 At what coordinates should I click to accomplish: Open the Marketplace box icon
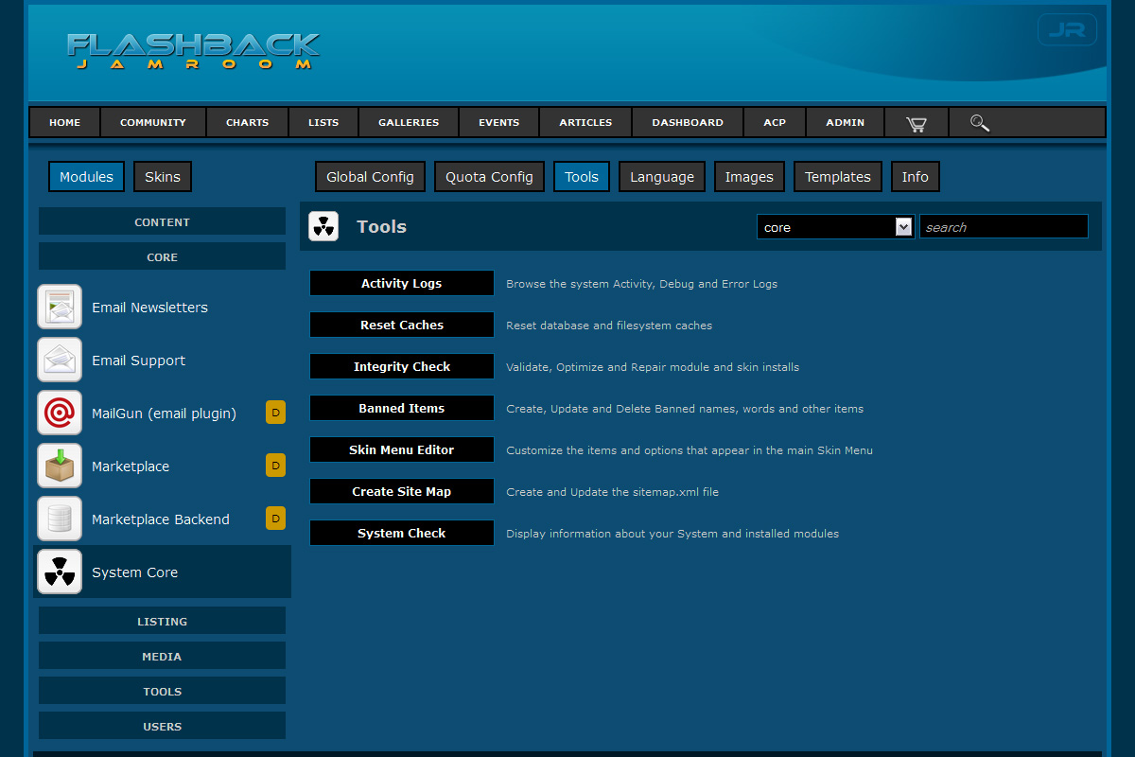[60, 467]
